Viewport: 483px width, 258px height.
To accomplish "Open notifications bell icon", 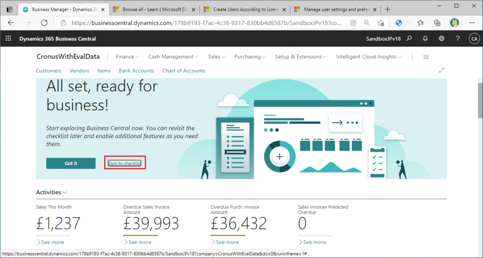I will click(x=425, y=39).
